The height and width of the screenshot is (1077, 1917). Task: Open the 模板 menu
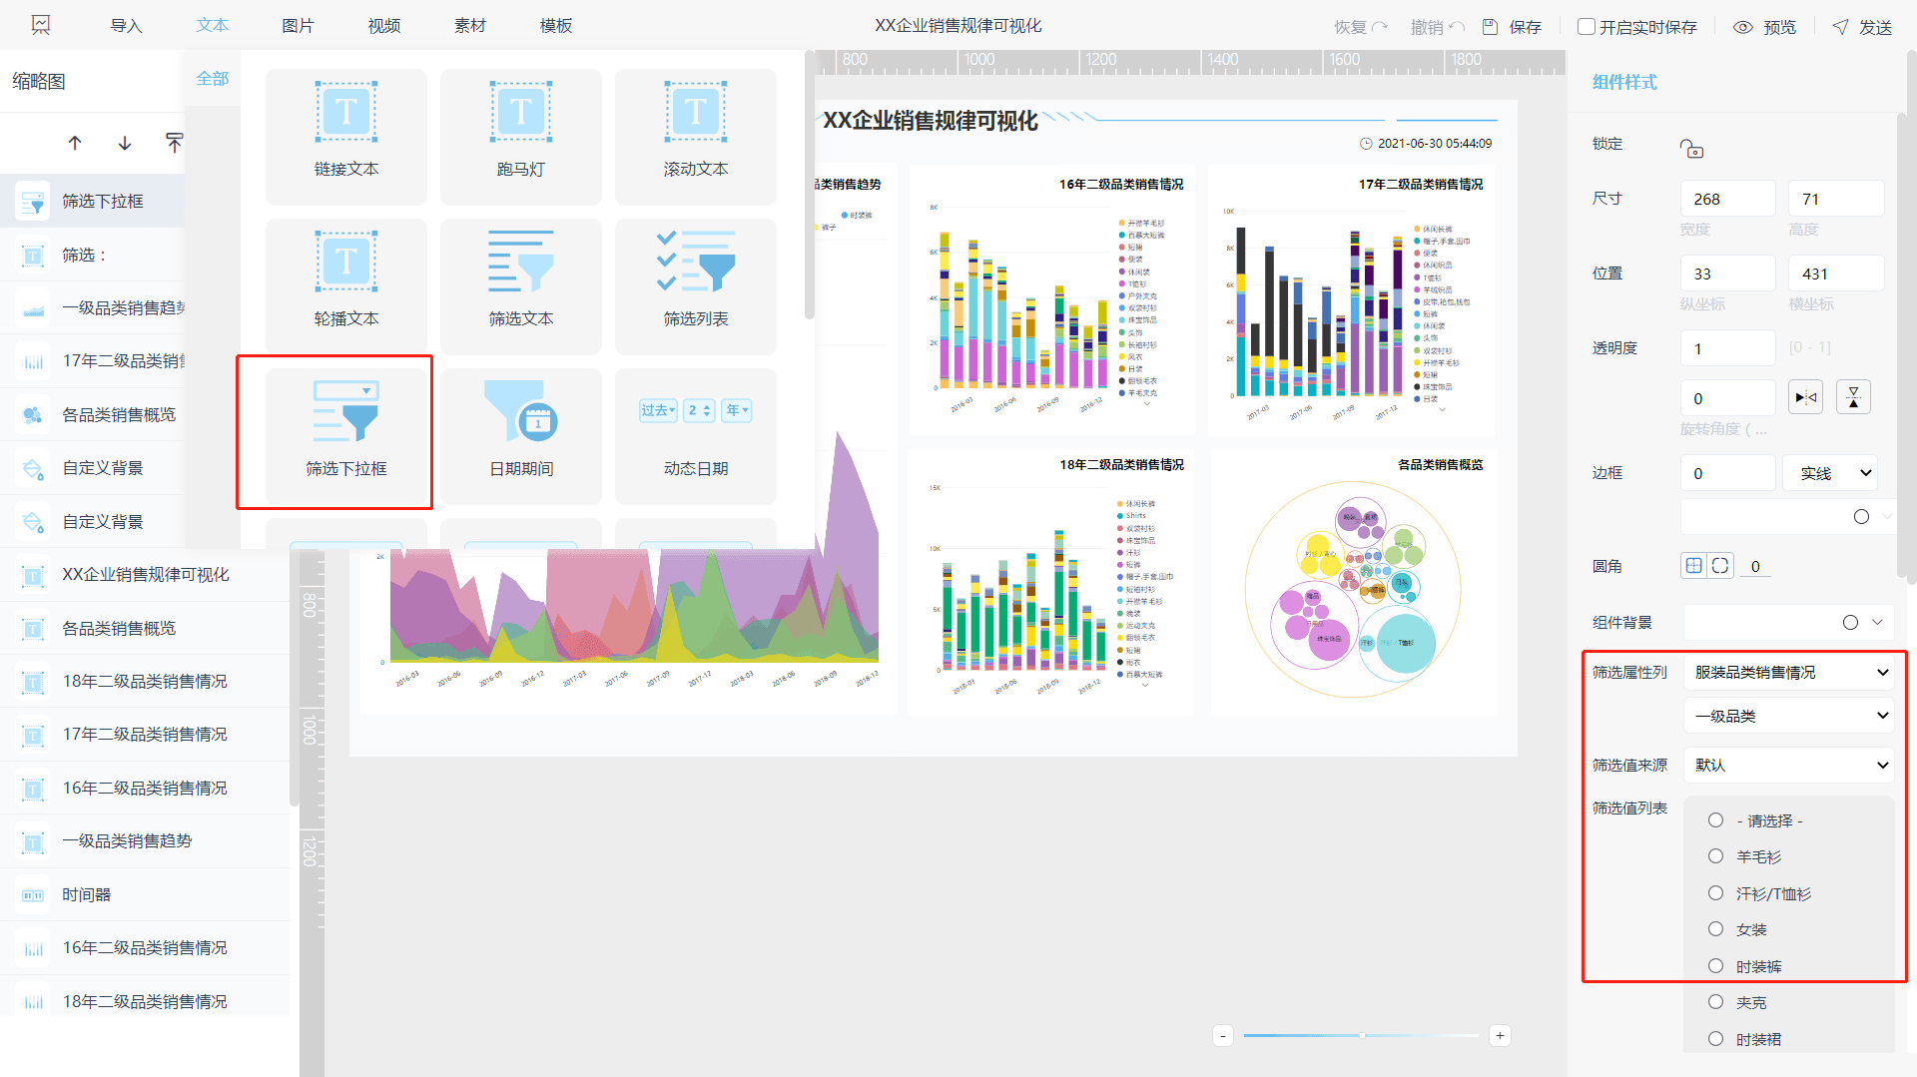555,26
